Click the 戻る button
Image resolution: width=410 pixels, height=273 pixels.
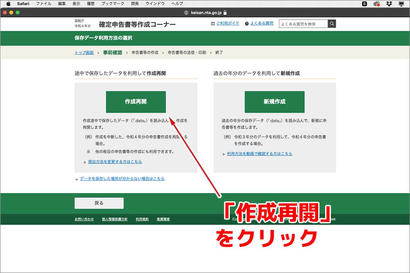point(99,203)
